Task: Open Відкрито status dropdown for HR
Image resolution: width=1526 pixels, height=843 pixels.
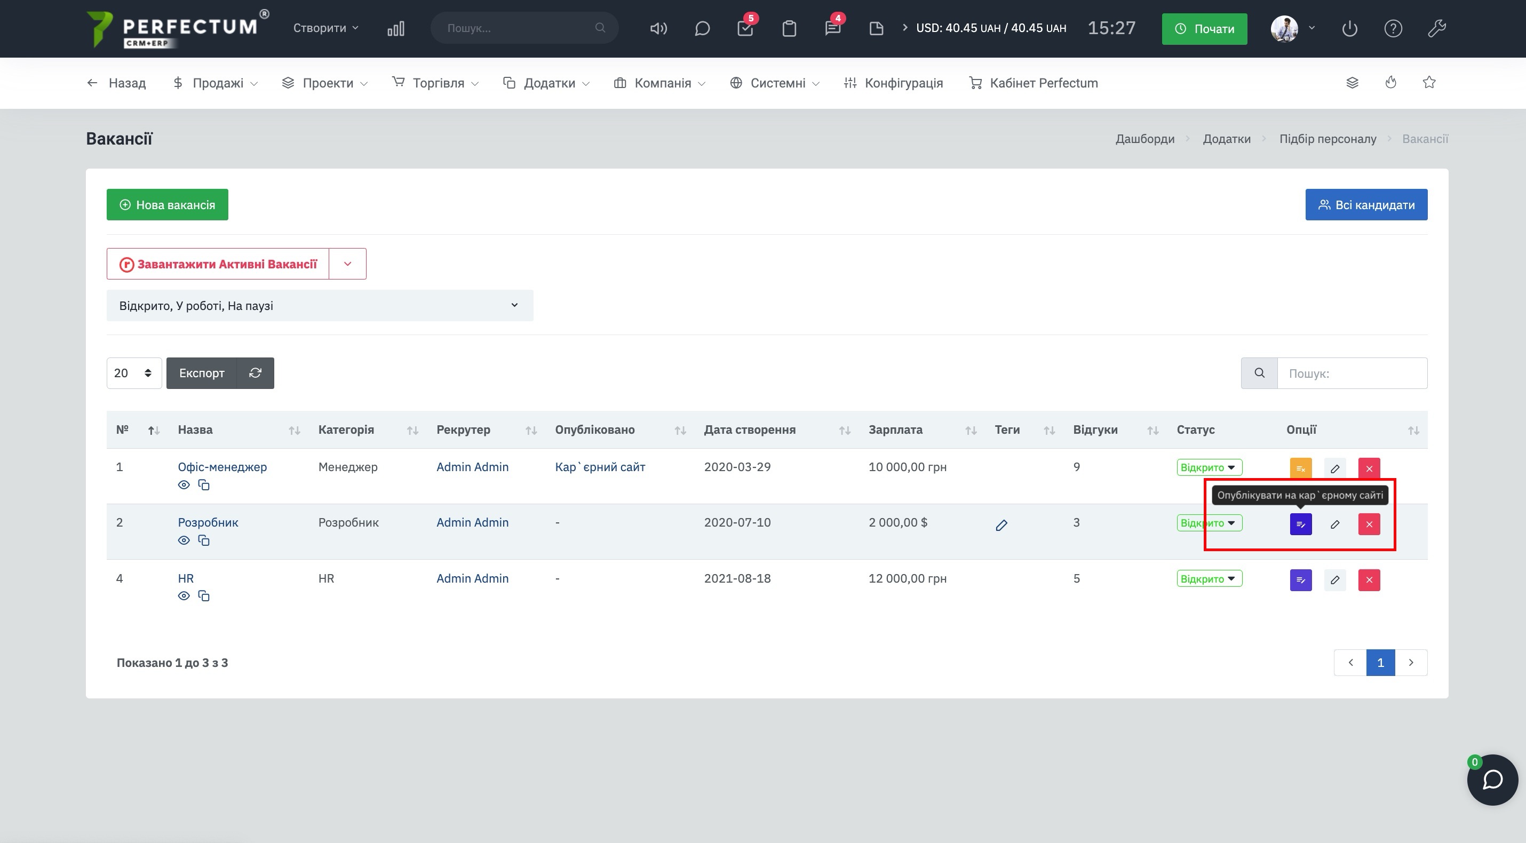Action: coord(1209,579)
